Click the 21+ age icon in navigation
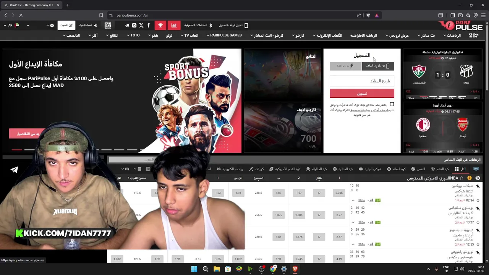489x275 pixels. 473,36
